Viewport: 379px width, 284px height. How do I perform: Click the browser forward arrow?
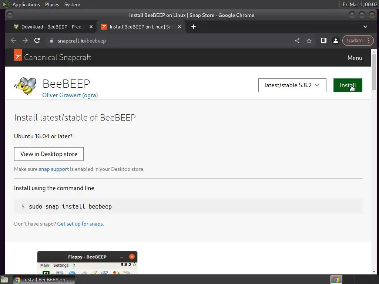25,41
